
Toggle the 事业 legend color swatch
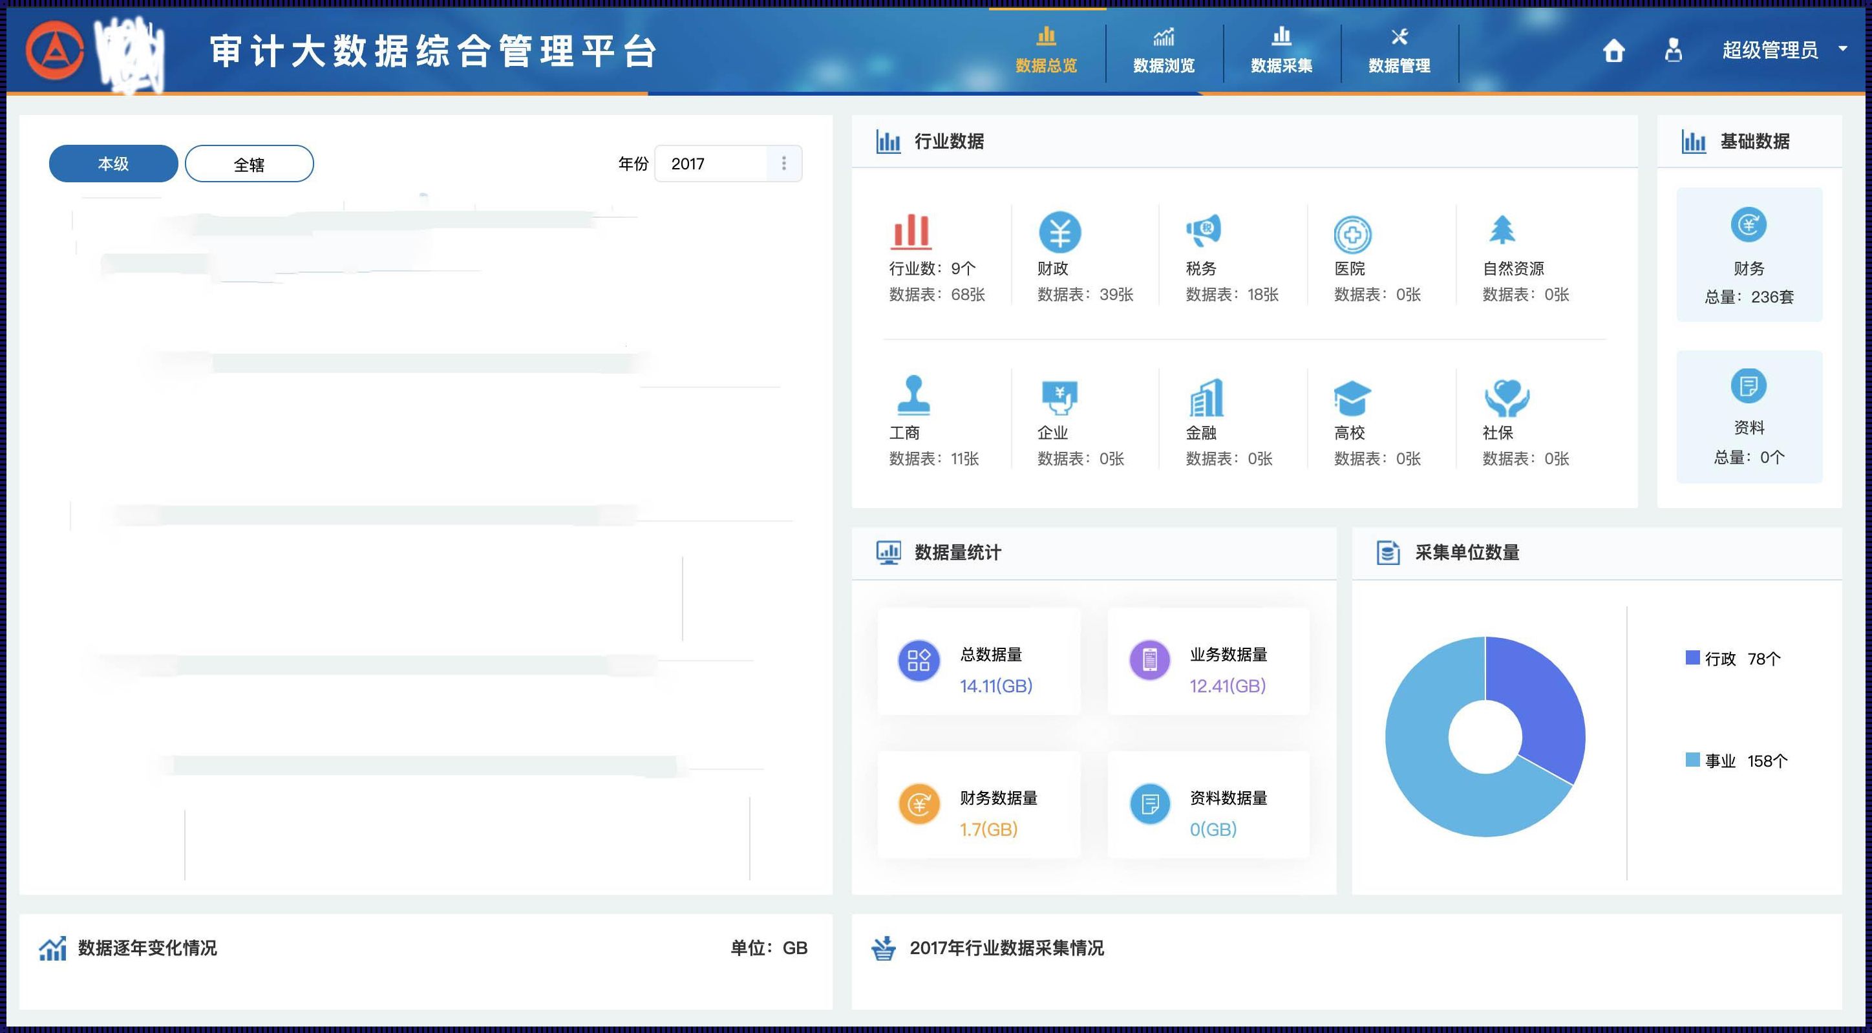coord(1692,760)
